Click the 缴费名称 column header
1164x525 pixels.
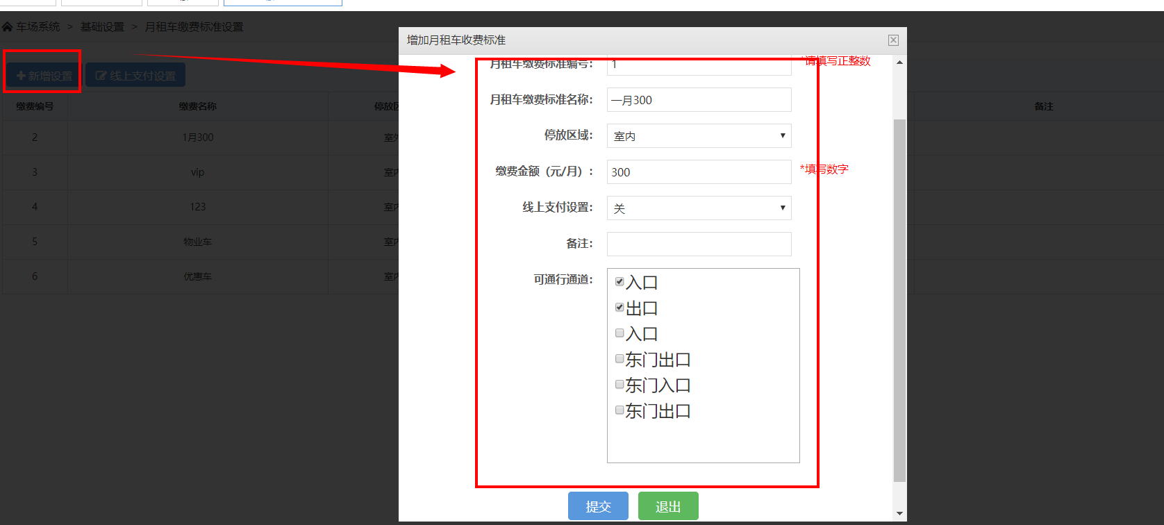click(198, 106)
